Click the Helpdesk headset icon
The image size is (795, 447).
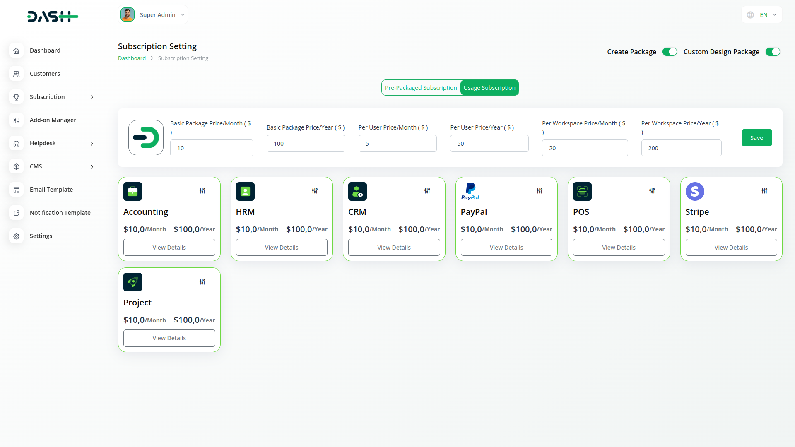(17, 143)
